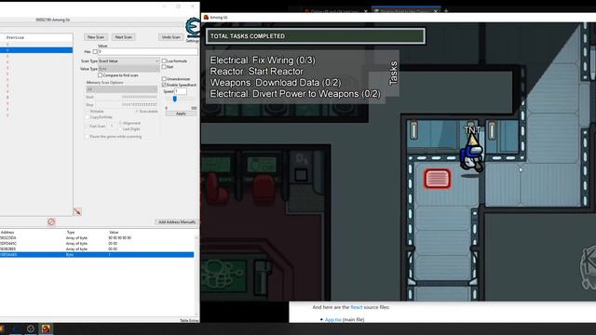Viewport: 596px width, 335px height.
Task: Click the Speed input field
Action: tap(181, 91)
